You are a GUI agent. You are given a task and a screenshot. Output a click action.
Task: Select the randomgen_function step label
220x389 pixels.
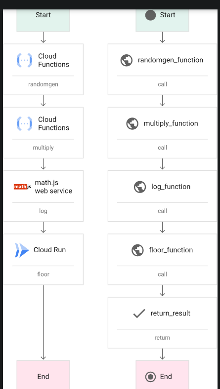pyautogui.click(x=171, y=60)
